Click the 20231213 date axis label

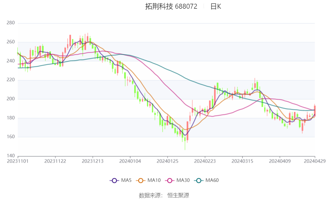click(x=93, y=161)
